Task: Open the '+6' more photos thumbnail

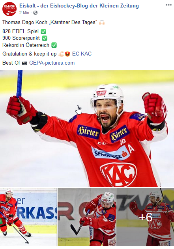Action: point(145,217)
